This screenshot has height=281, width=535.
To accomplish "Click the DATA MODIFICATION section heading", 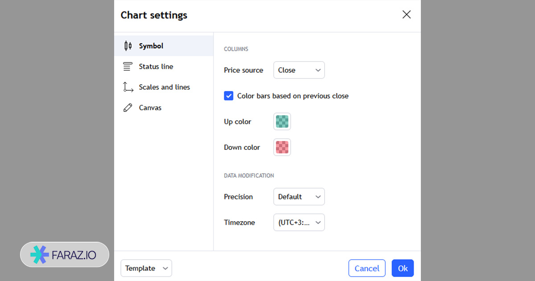I will click(249, 176).
